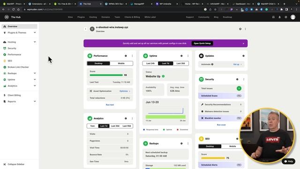300x169 pixels.
Task: Click Run test in Performance widget
Action: 110,105
